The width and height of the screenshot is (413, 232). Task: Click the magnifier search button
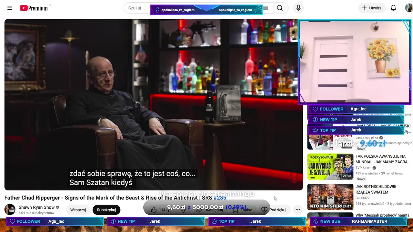(x=280, y=8)
